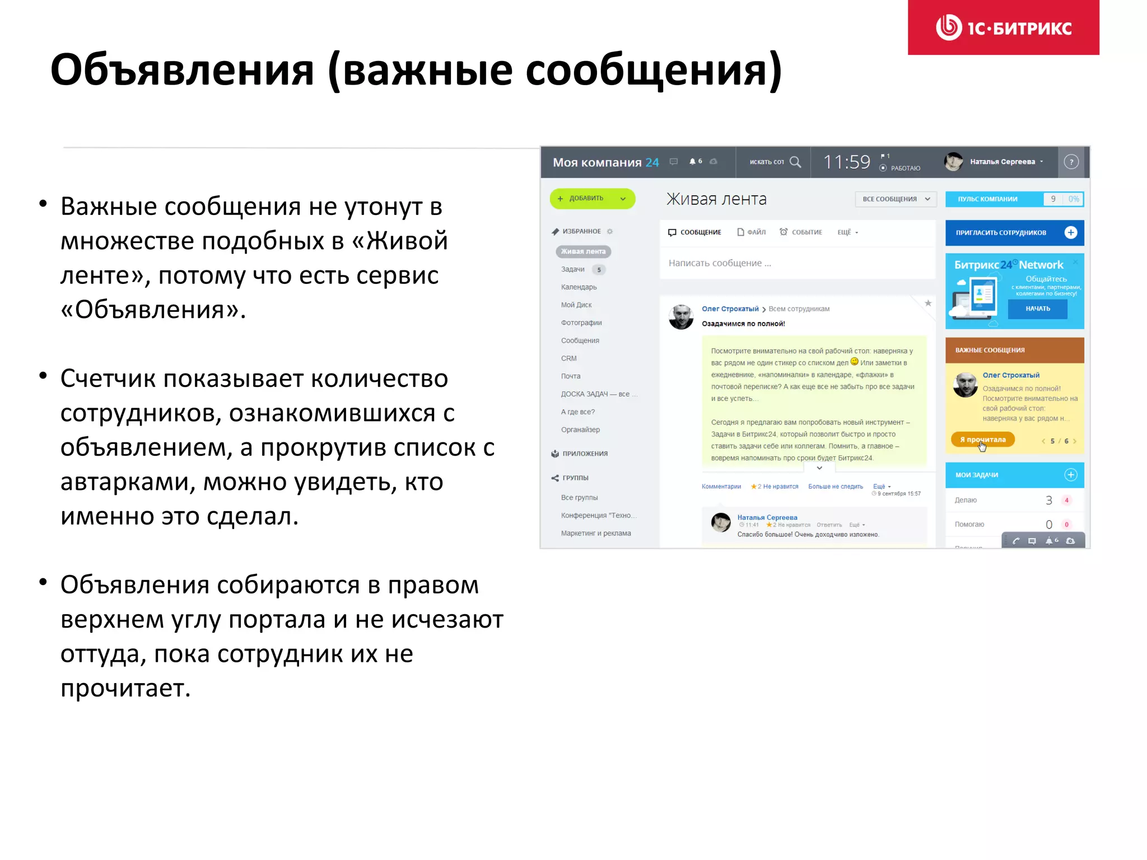Click the Пригласить сотрудников button
Viewport: 1147px width, 860px height.
click(x=1014, y=233)
